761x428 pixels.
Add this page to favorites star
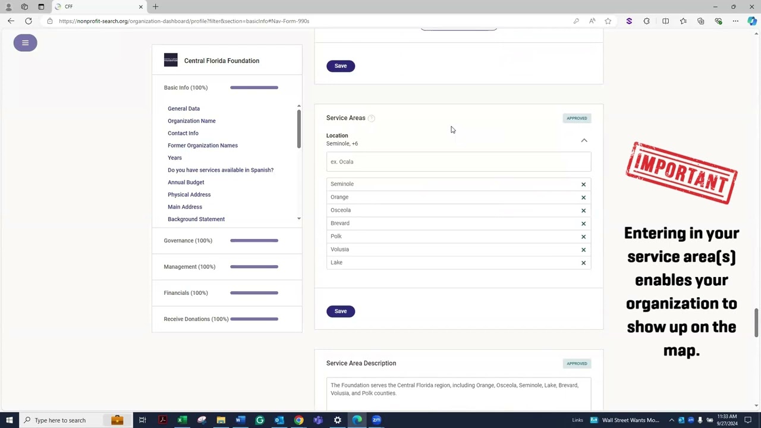tap(608, 21)
